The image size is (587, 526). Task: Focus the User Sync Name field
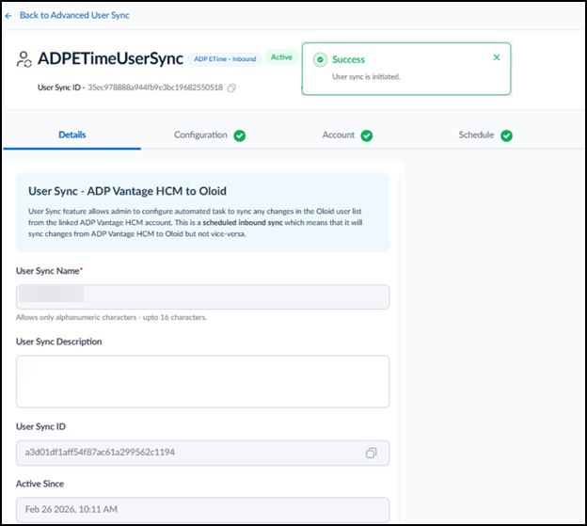coord(202,297)
